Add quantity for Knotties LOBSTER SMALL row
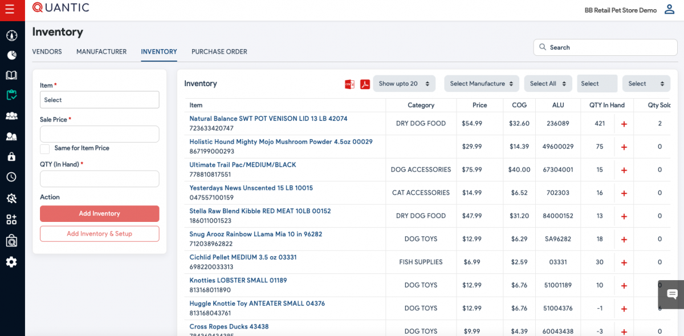The height and width of the screenshot is (336, 684). click(x=624, y=286)
